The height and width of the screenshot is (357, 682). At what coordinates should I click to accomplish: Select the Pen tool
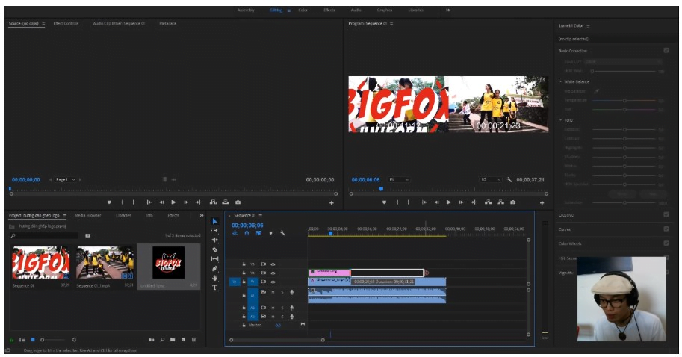[214, 269]
